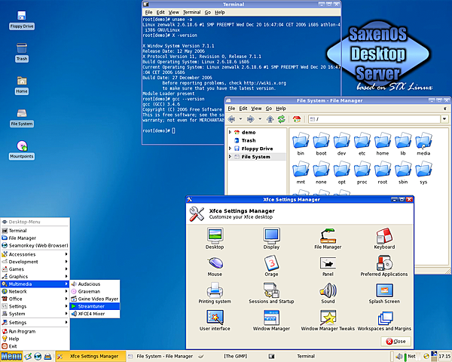Screen dimensions: 452x362
Task: Switch to The GIMP taskbar entry
Action: 232,357
